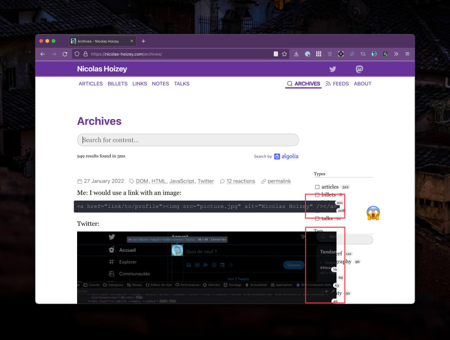Go to BILLETS section
Viewport: 450px width, 340px height.
(118, 84)
